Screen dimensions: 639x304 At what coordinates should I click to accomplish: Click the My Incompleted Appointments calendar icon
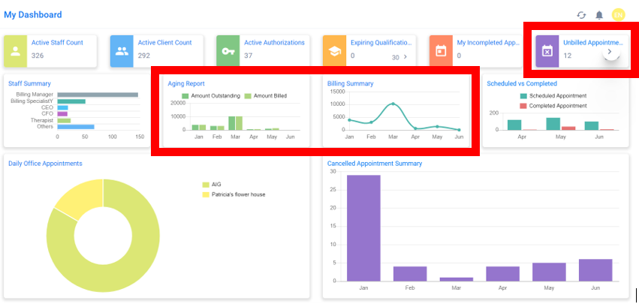click(x=441, y=51)
